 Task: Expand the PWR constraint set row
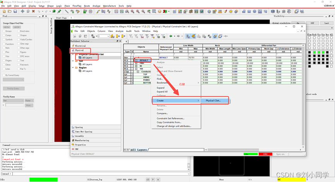point(137,63)
